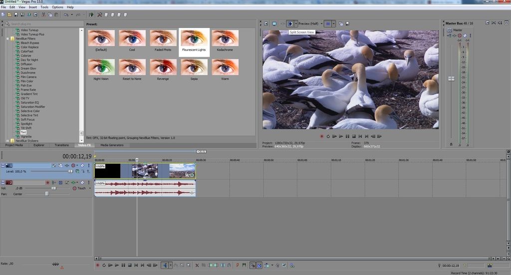The height and width of the screenshot is (275, 511).
Task: Open the Insert menu
Action: 33,7
